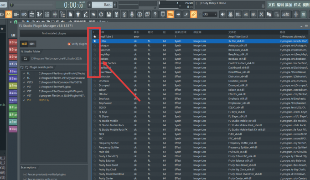310x180 pixels.
Task: Toggle the mixer view icon with faders
Action: (55, 15)
